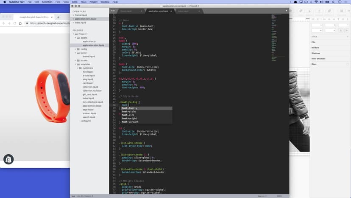Expand the config folder
351x198 pixels.
[x=76, y=49]
